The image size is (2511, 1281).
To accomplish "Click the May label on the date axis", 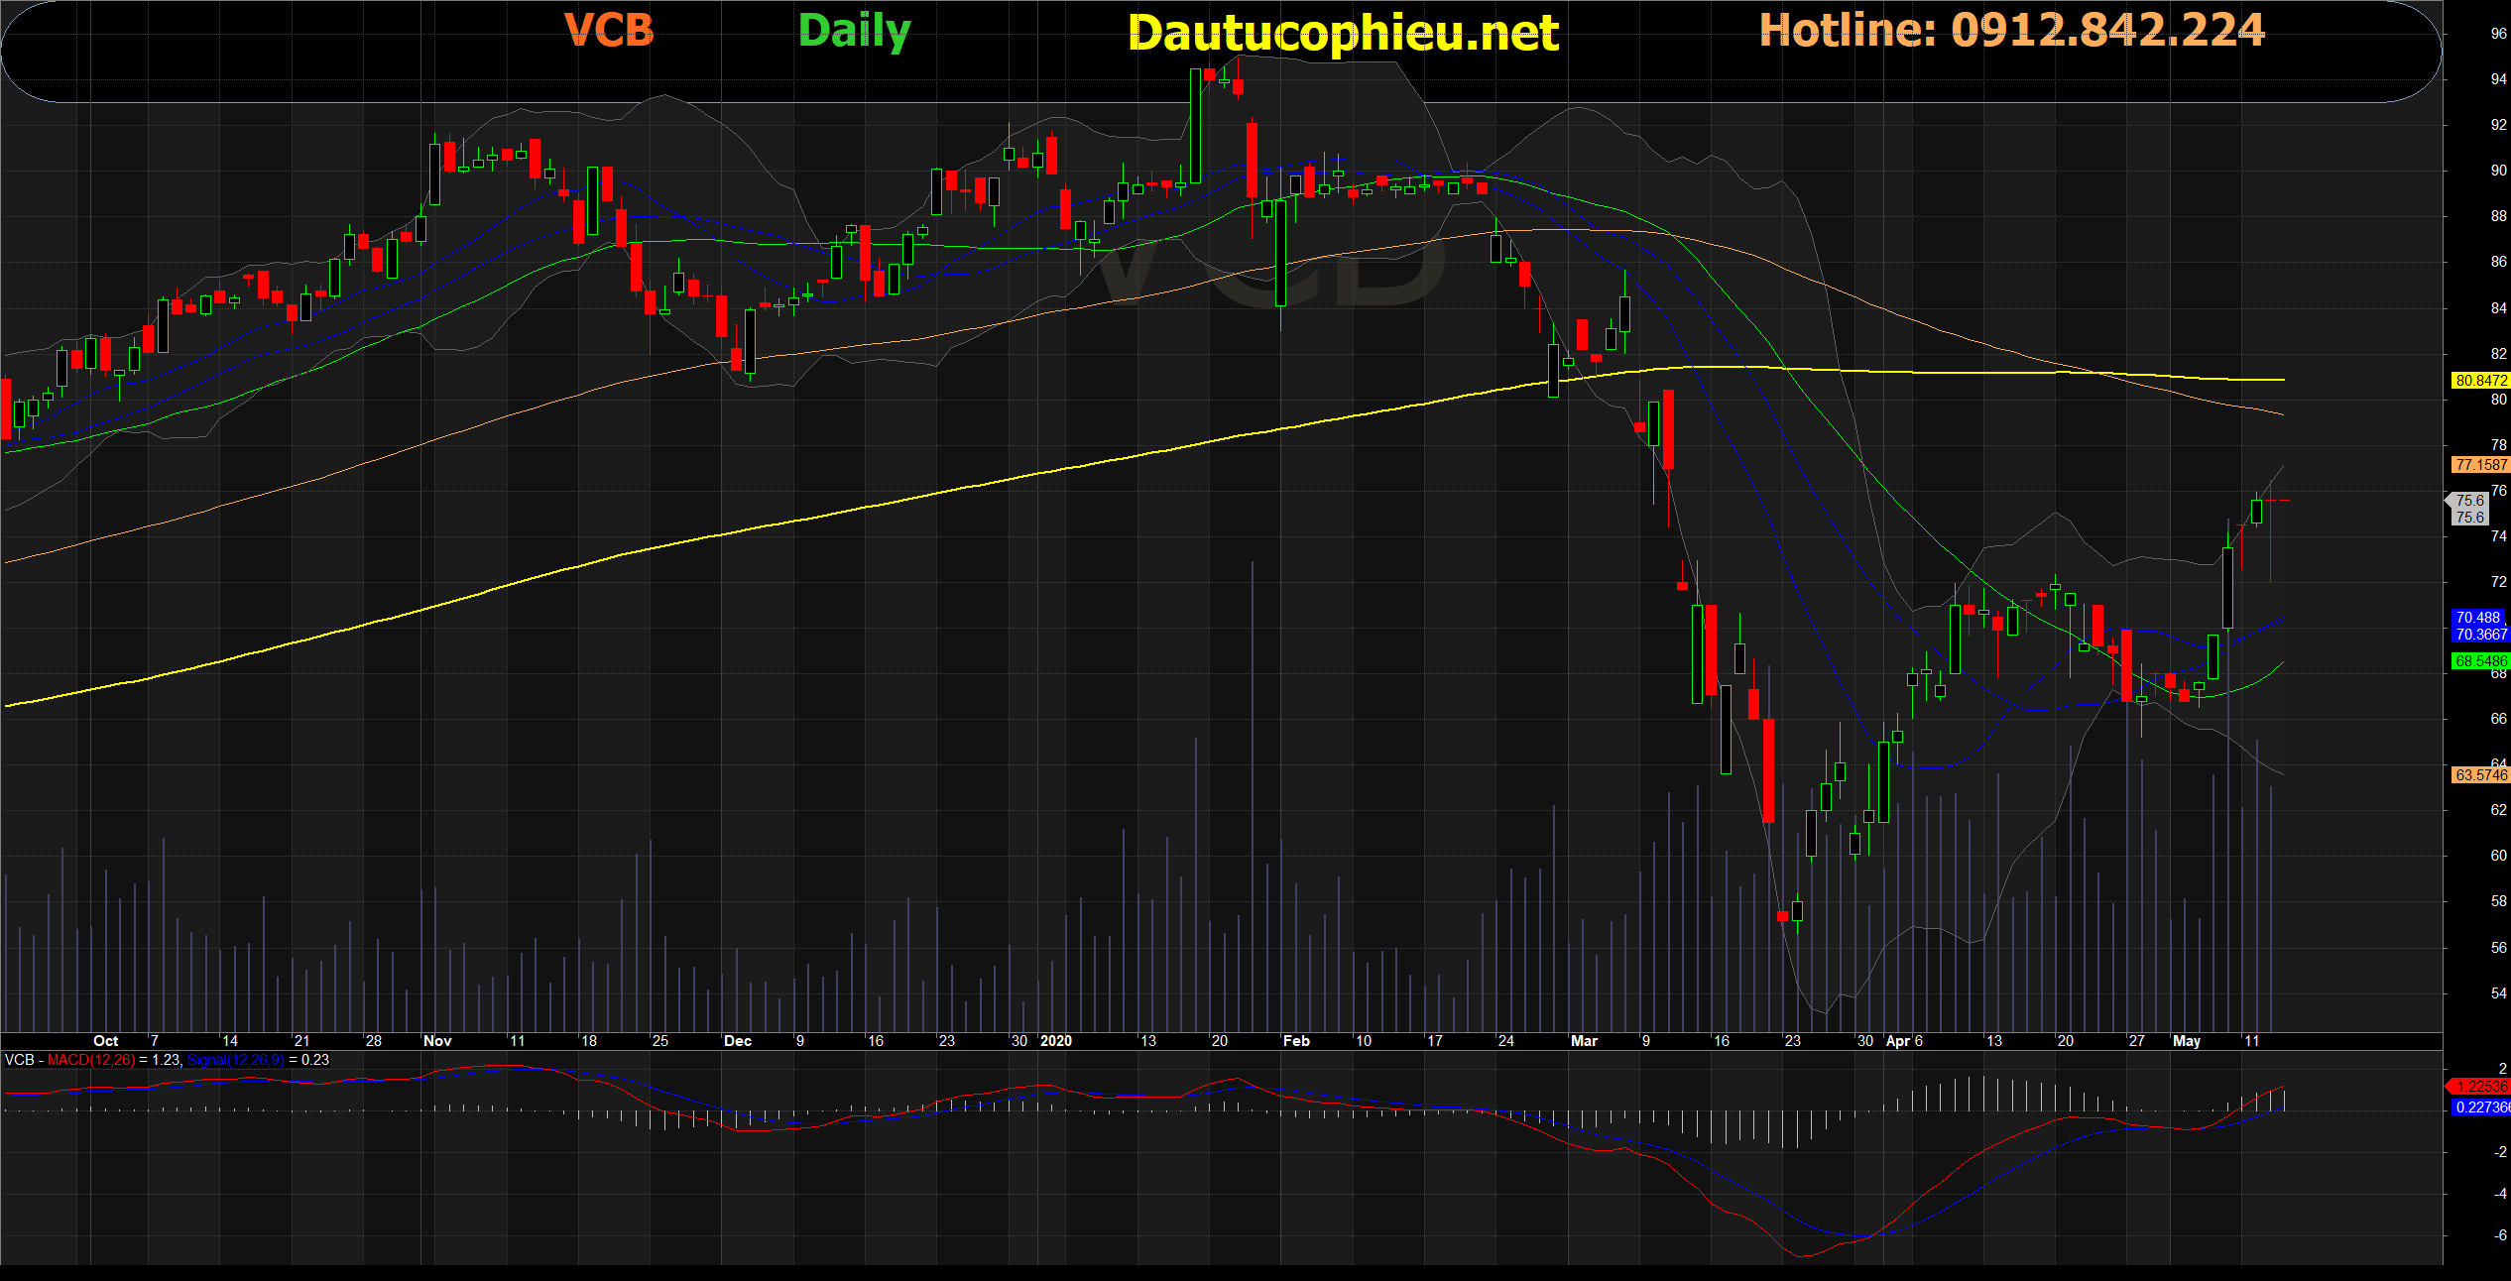I will [x=2186, y=1041].
